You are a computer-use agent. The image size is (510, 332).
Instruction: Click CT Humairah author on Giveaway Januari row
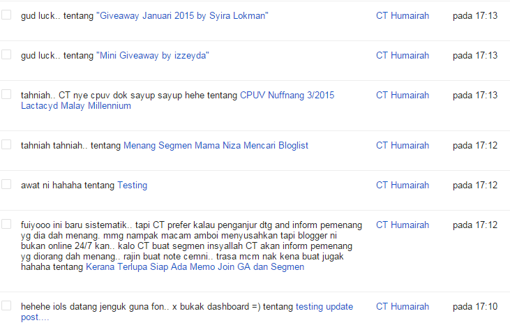tap(403, 15)
